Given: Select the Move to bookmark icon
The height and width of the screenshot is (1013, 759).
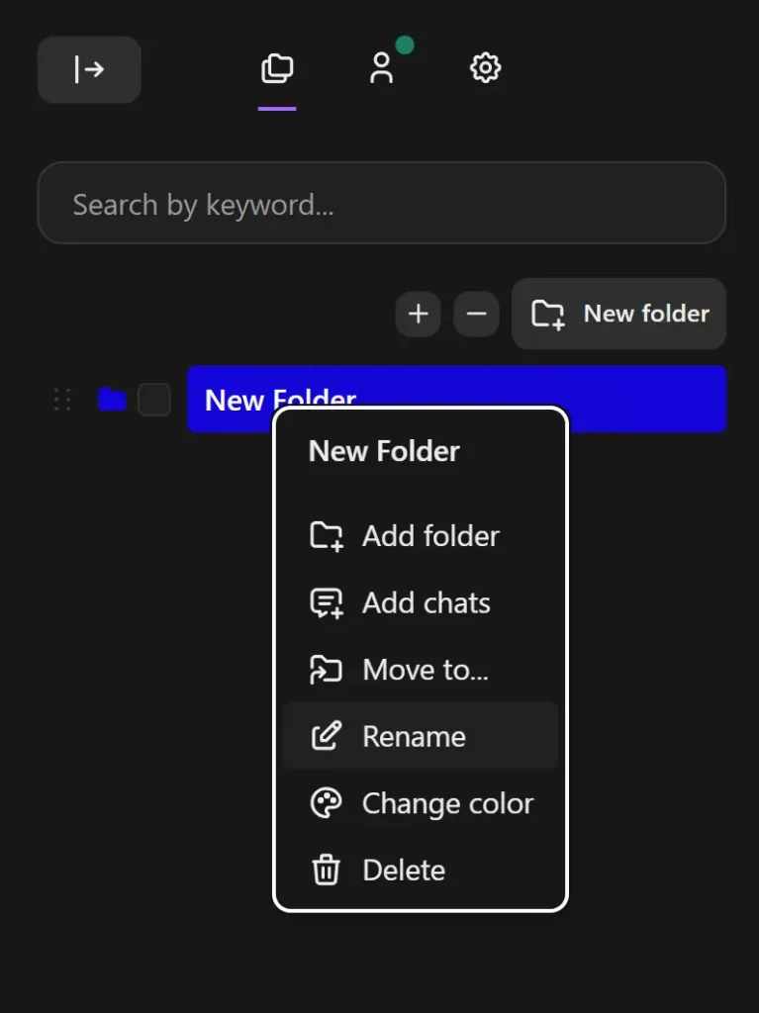Looking at the screenshot, I should [325, 669].
